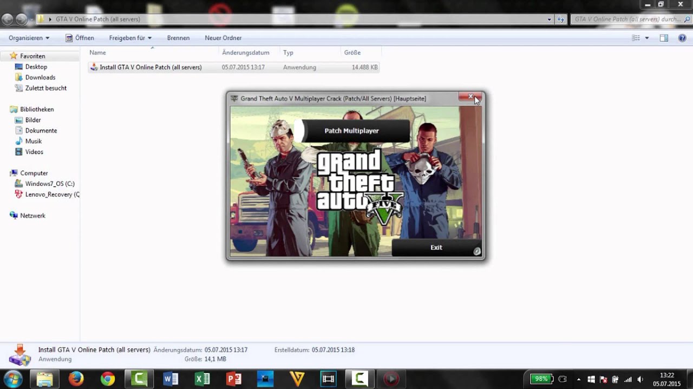Image resolution: width=693 pixels, height=389 pixels.
Task: Launch Google Chrome from the taskbar
Action: pos(108,379)
